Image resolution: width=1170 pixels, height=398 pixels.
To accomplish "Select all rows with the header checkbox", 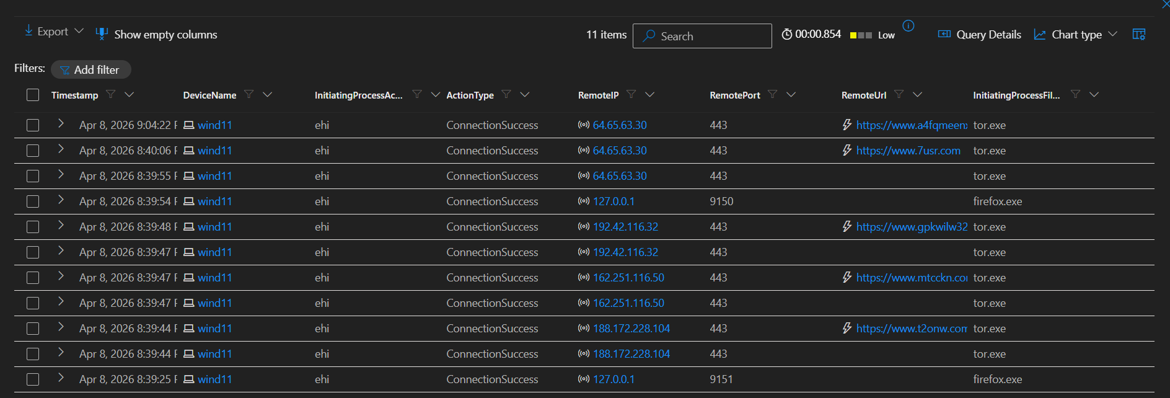I will pos(33,95).
